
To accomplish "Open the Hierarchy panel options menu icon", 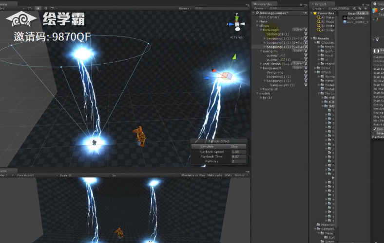I will click(x=305, y=5).
